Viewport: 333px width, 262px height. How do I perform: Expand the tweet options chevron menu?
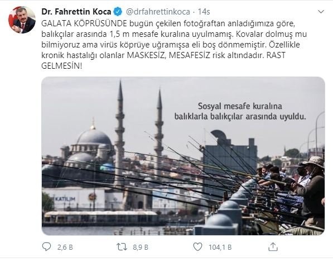[x=321, y=12]
